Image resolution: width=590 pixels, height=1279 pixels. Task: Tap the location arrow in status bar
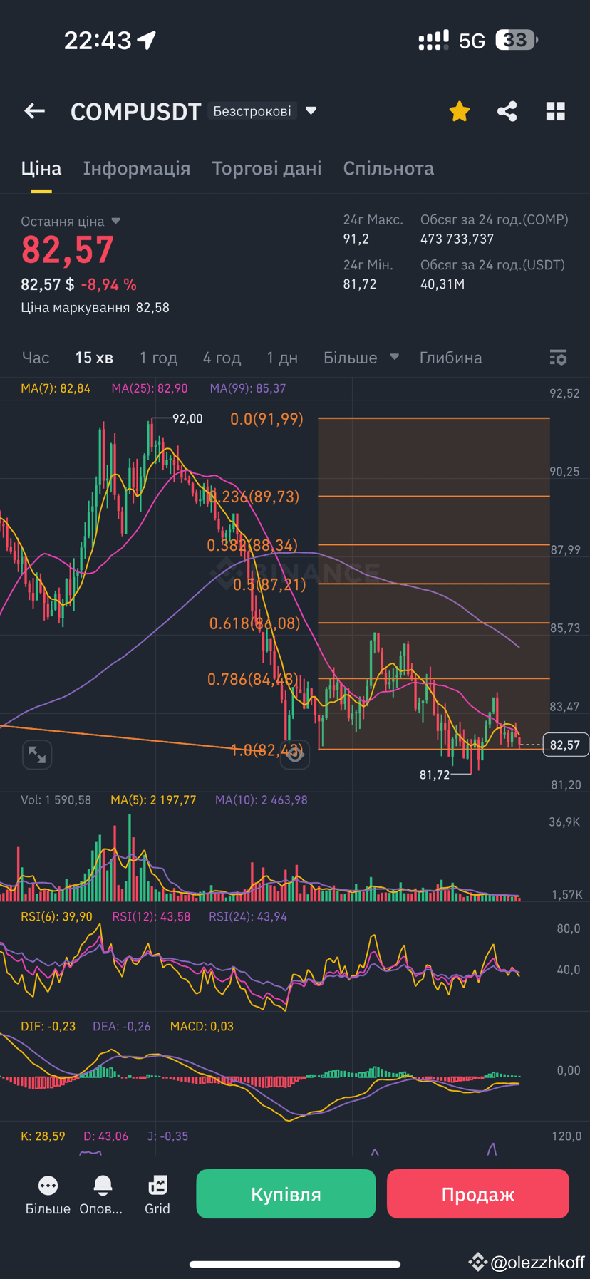point(147,40)
